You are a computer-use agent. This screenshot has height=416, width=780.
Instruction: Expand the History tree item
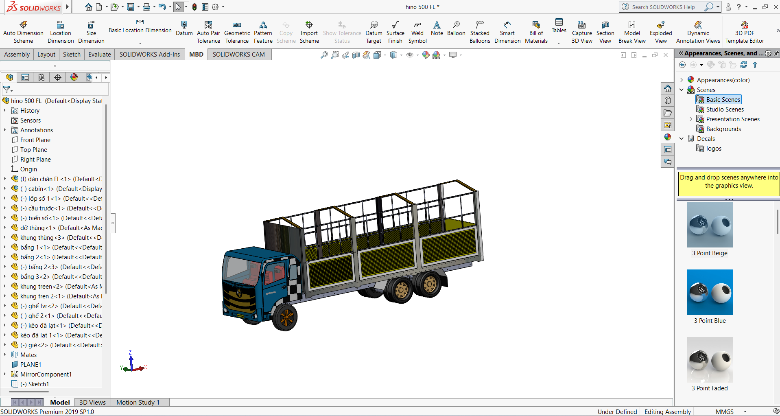point(5,111)
